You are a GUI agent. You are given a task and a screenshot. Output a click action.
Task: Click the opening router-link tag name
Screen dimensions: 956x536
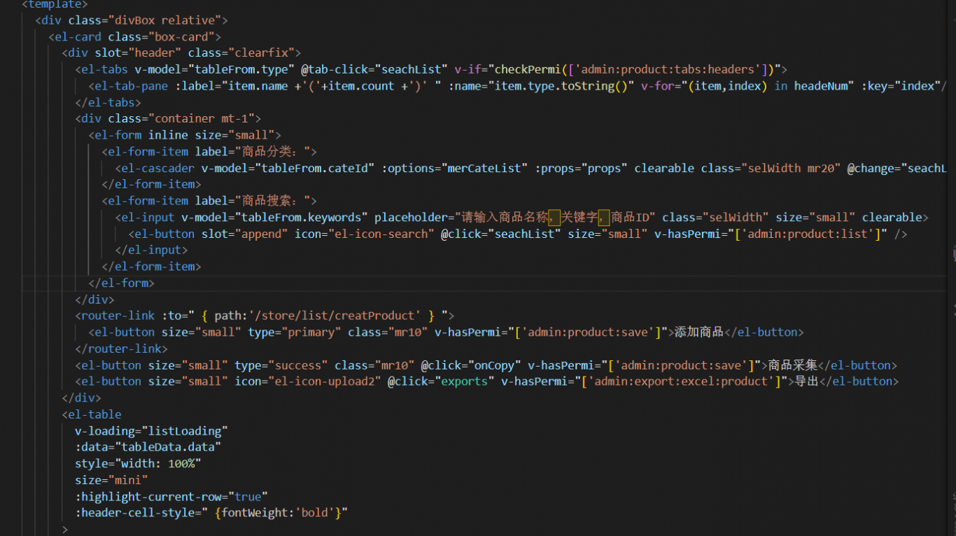click(x=118, y=316)
